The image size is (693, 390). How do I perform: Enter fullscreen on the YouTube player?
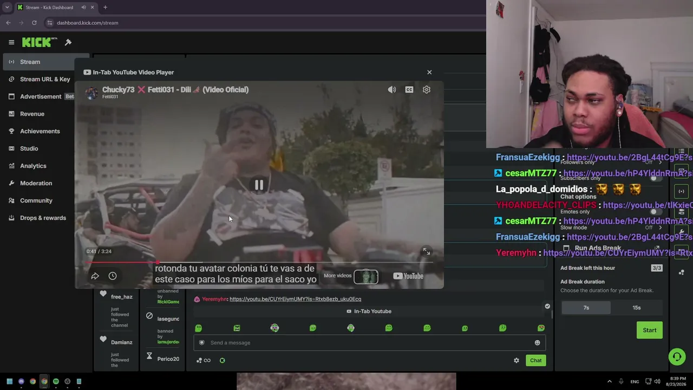(x=427, y=251)
